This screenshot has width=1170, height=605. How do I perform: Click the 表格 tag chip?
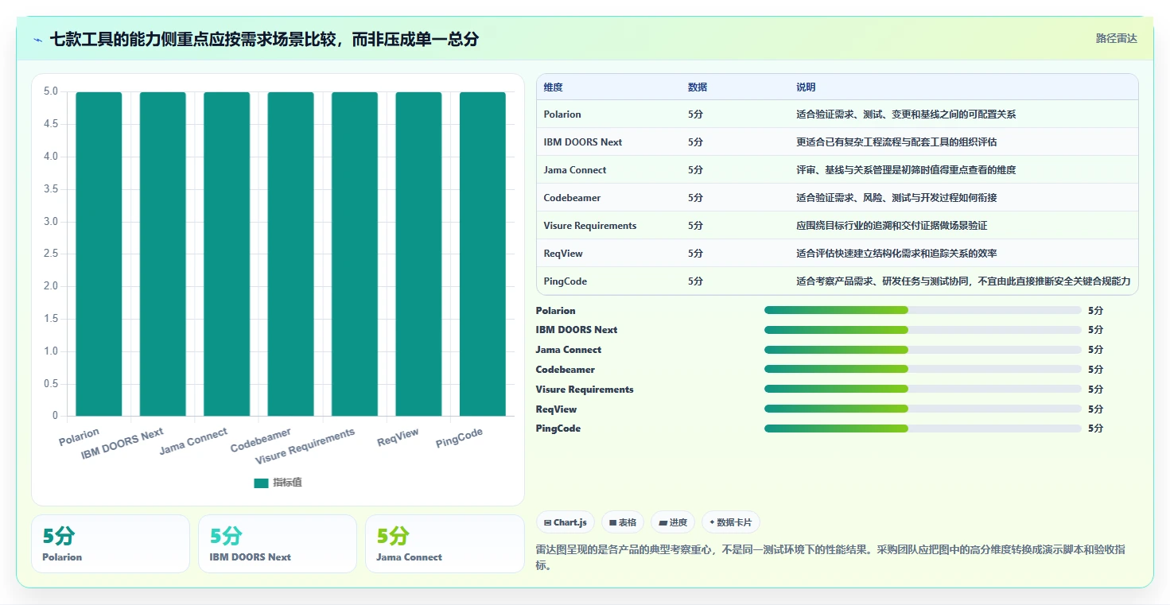623,522
